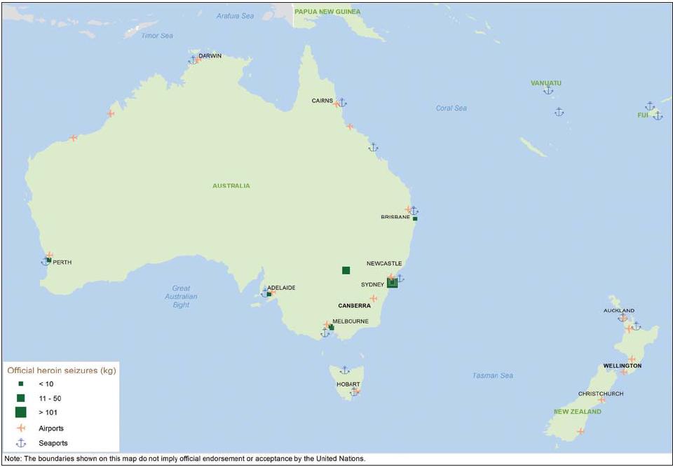Click the seaport anchor icon at Vanuatu
This screenshot has height=467, width=673.
click(548, 90)
